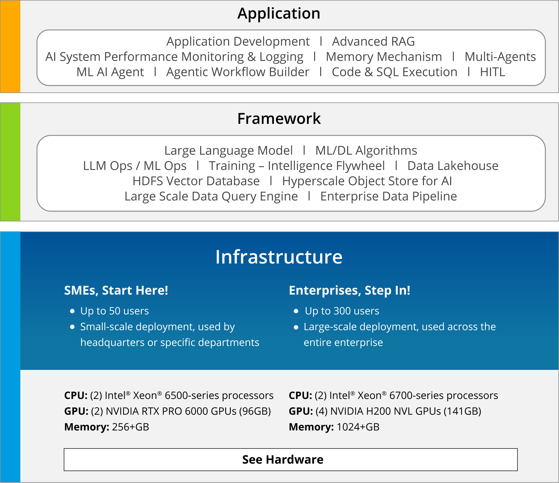
Task: Click the Data Lakehouse item
Action: point(453,165)
